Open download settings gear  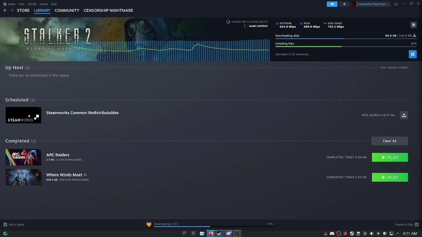coord(413,25)
